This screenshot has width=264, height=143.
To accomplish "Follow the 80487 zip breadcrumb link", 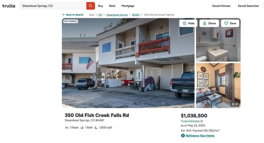I will (136, 15).
